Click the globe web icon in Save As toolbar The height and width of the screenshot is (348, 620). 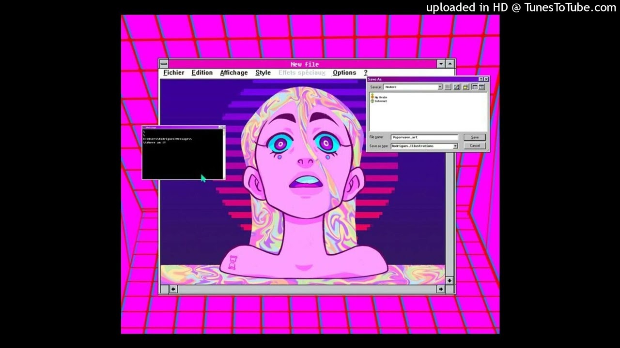point(457,87)
